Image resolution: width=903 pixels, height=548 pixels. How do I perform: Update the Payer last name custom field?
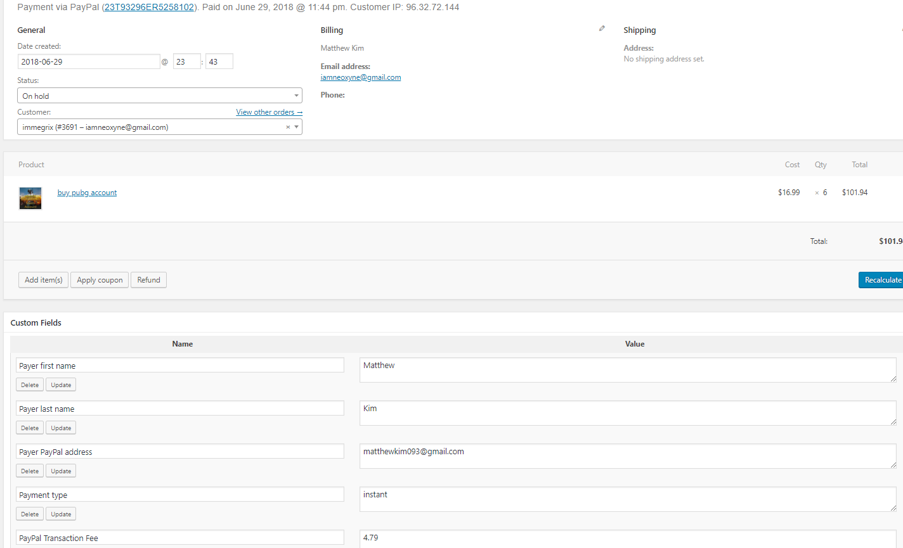pos(61,428)
